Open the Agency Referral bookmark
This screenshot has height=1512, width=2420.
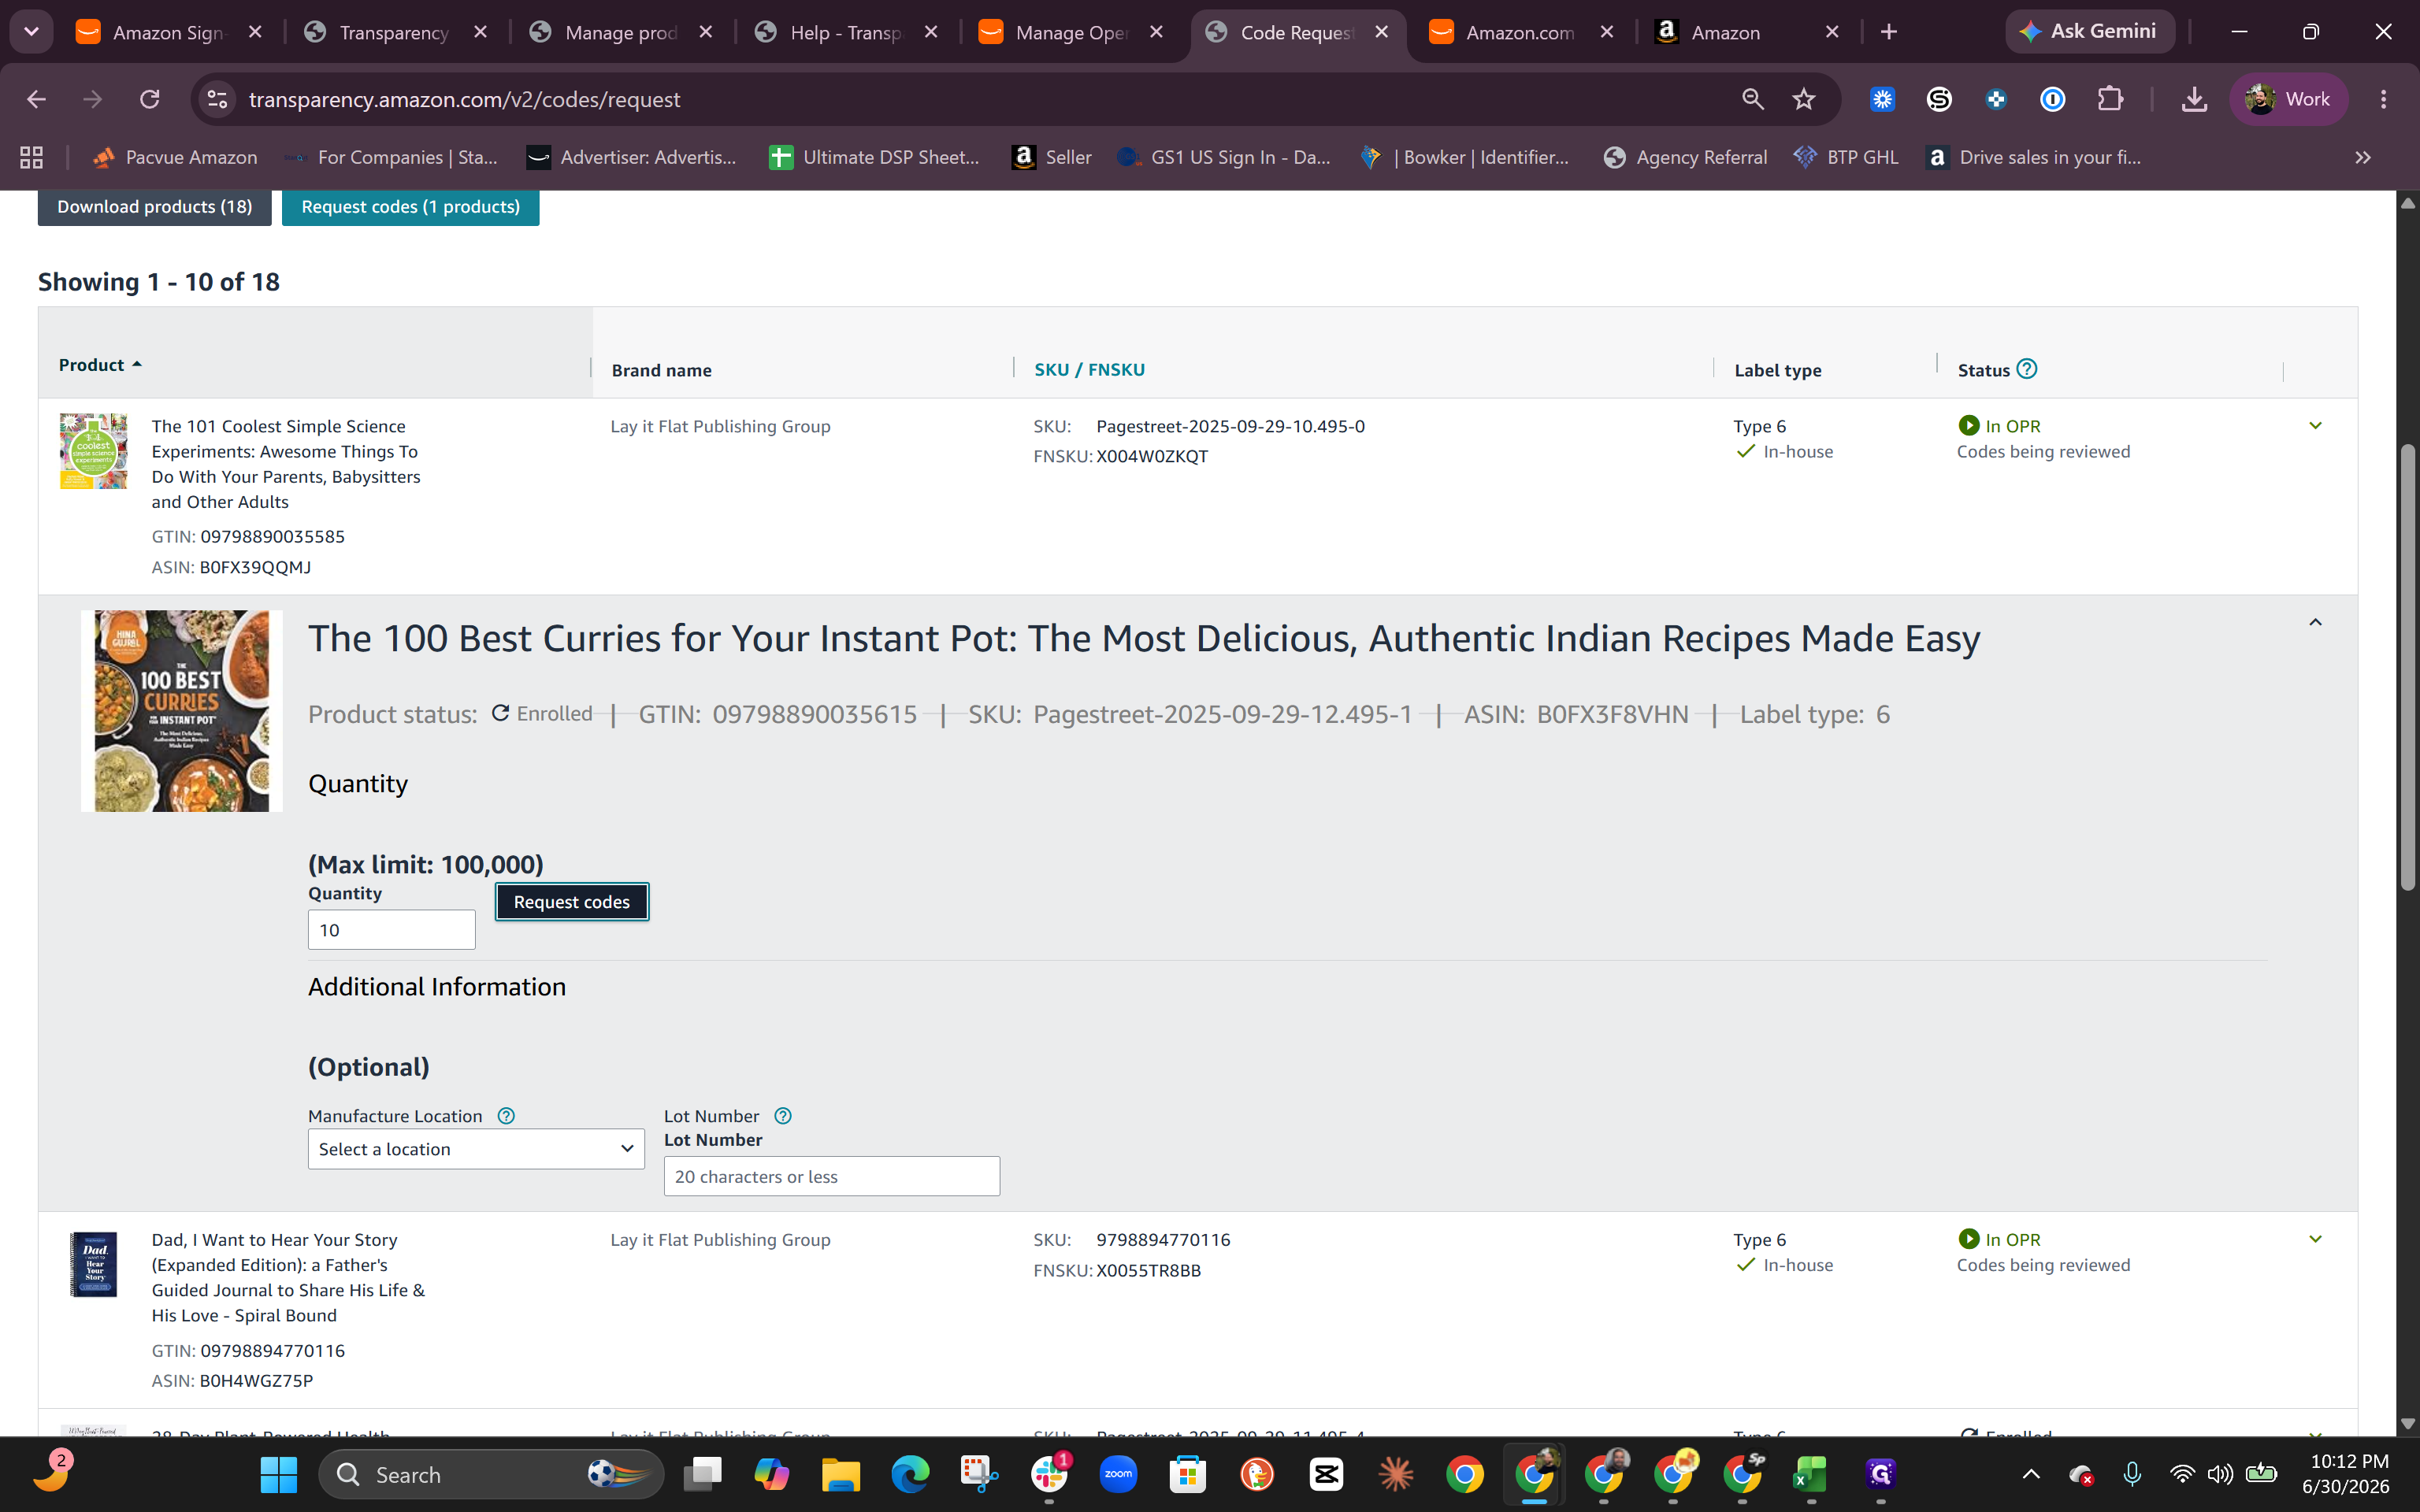coord(1685,157)
